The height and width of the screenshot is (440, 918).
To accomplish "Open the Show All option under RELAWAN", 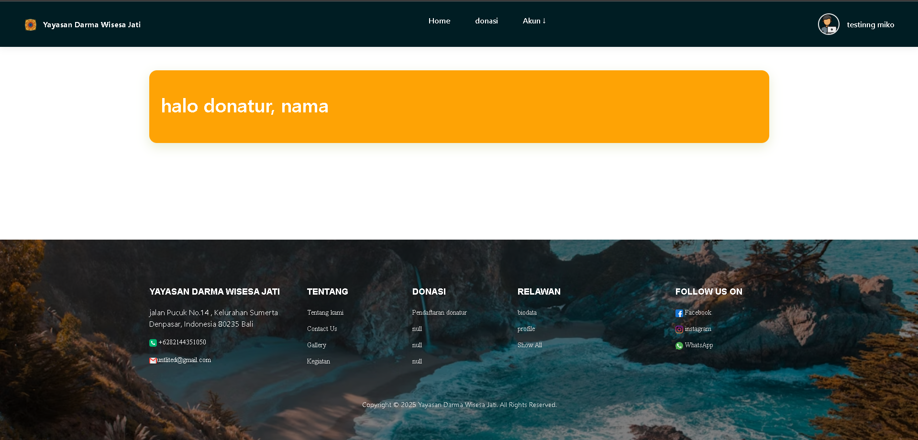I will 530,345.
